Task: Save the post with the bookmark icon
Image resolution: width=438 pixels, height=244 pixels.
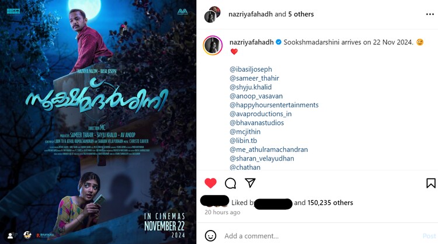Action: pos(431,183)
